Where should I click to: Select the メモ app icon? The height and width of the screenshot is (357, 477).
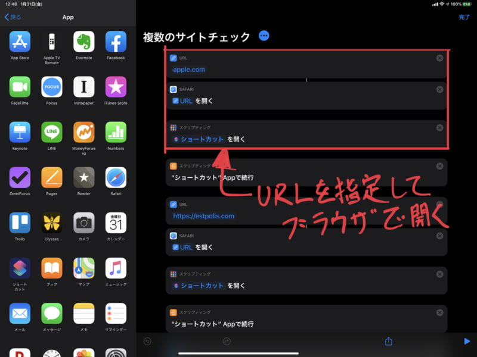pos(83,314)
